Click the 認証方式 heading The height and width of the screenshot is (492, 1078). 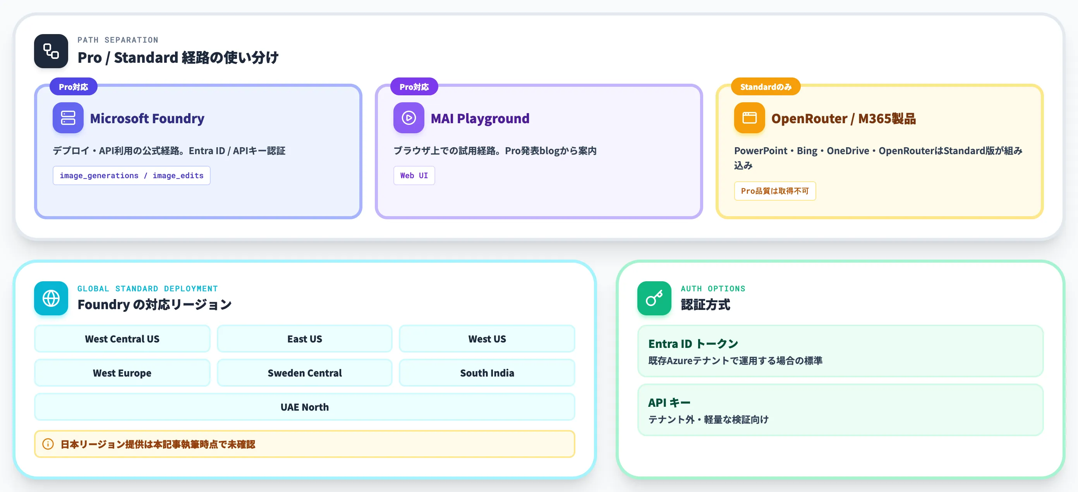[705, 304]
